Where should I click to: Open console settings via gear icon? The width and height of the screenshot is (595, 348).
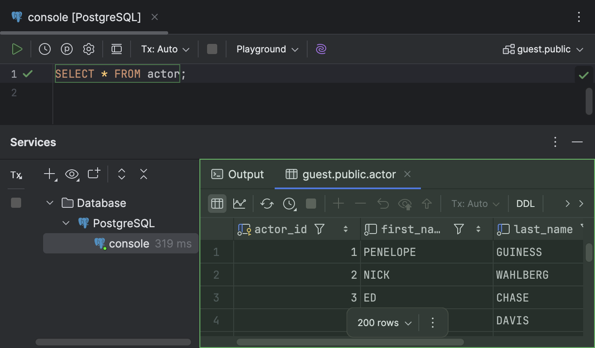pos(89,49)
